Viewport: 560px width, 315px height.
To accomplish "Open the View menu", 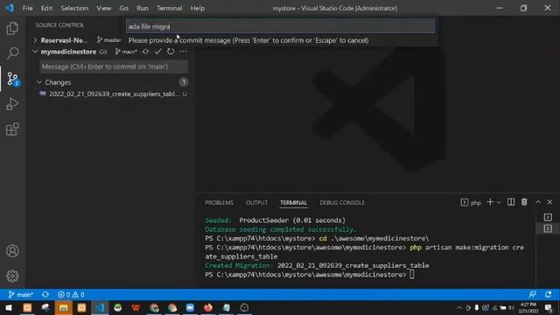I will pyautogui.click(x=103, y=8).
